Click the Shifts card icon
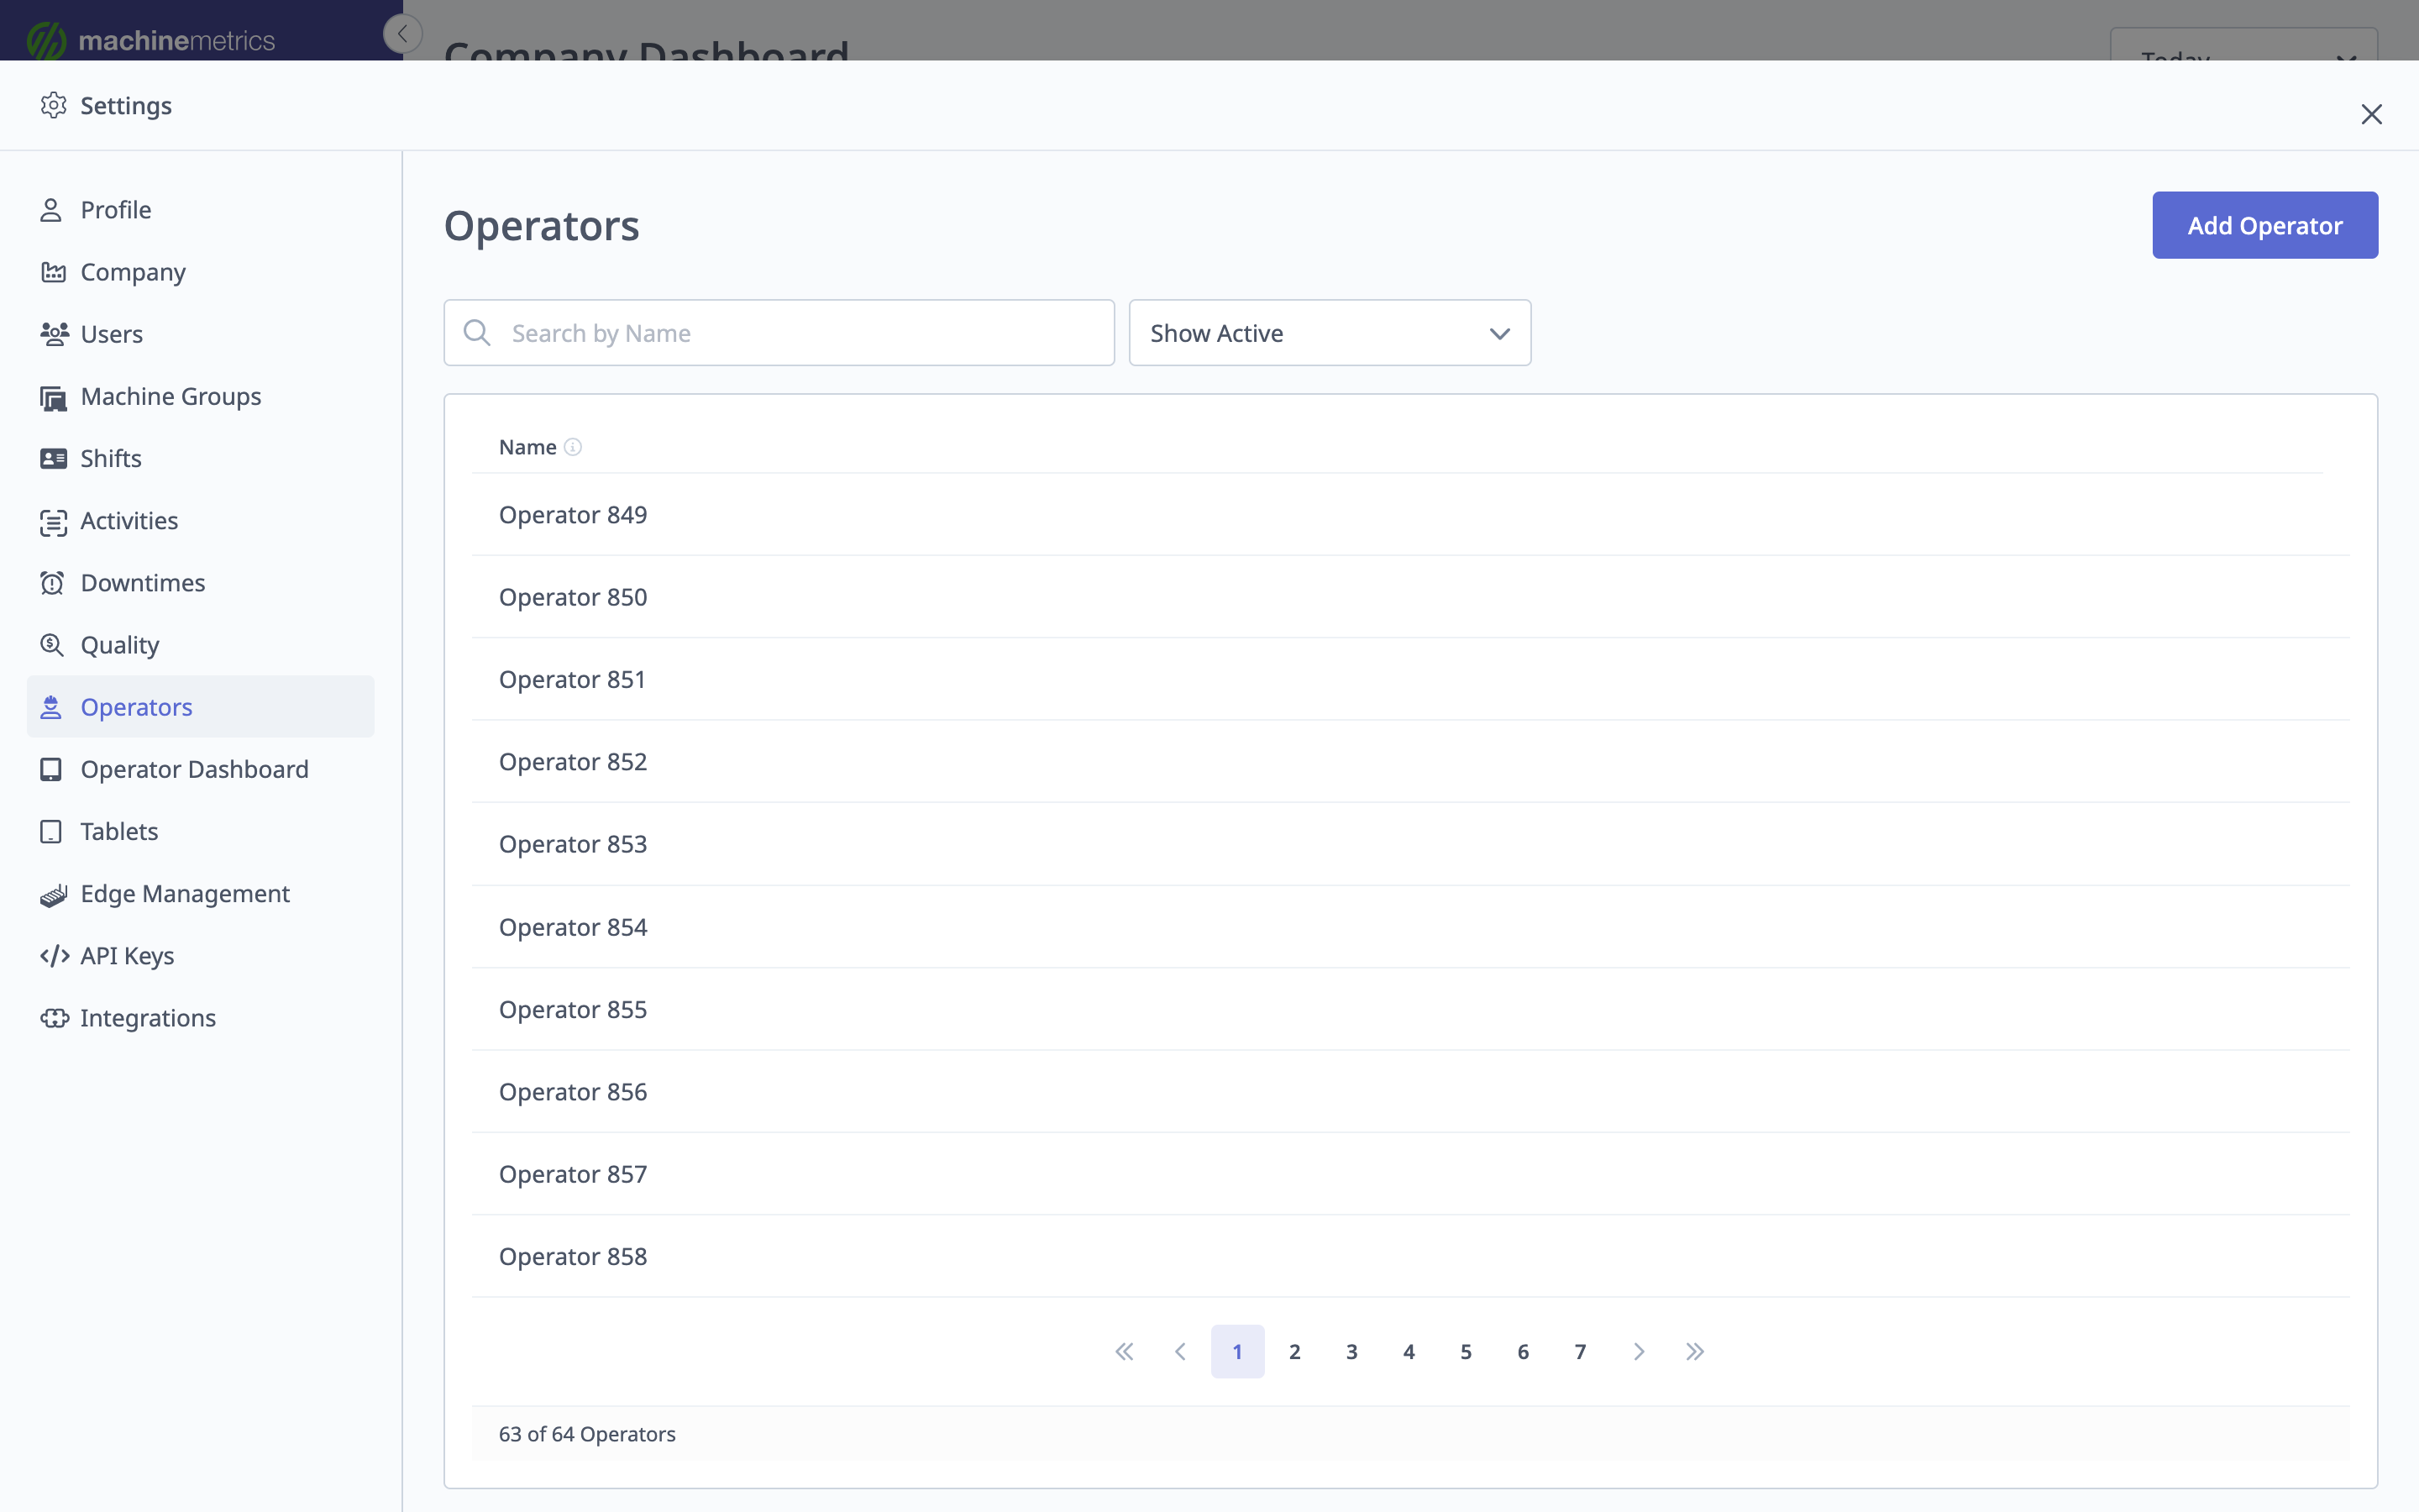This screenshot has height=1512, width=2419. [x=53, y=459]
